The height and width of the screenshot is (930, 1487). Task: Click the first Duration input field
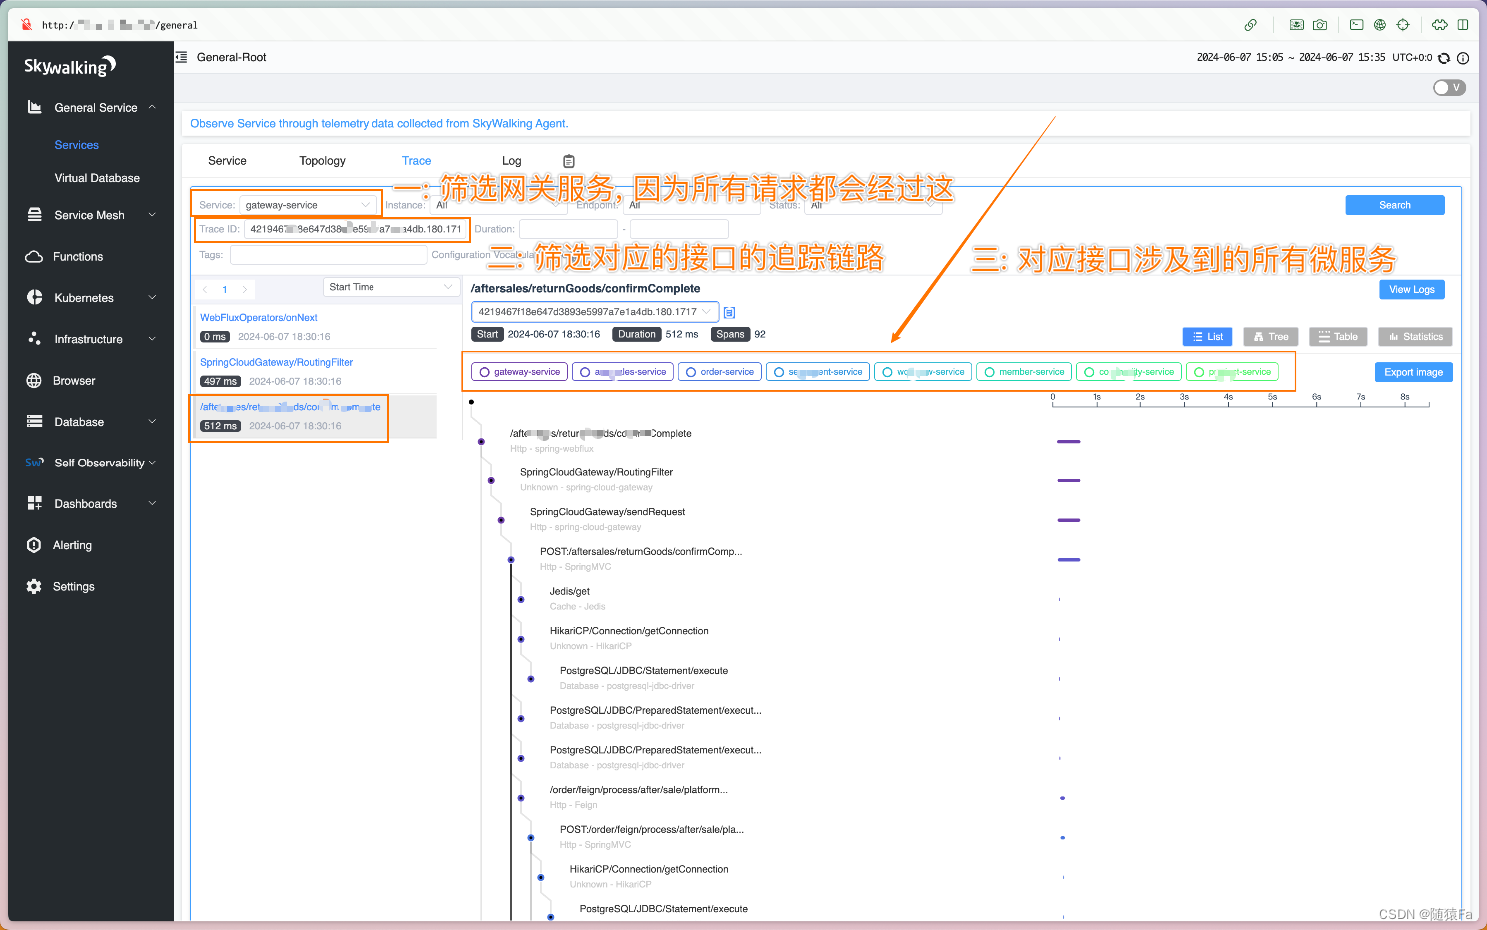coord(569,229)
